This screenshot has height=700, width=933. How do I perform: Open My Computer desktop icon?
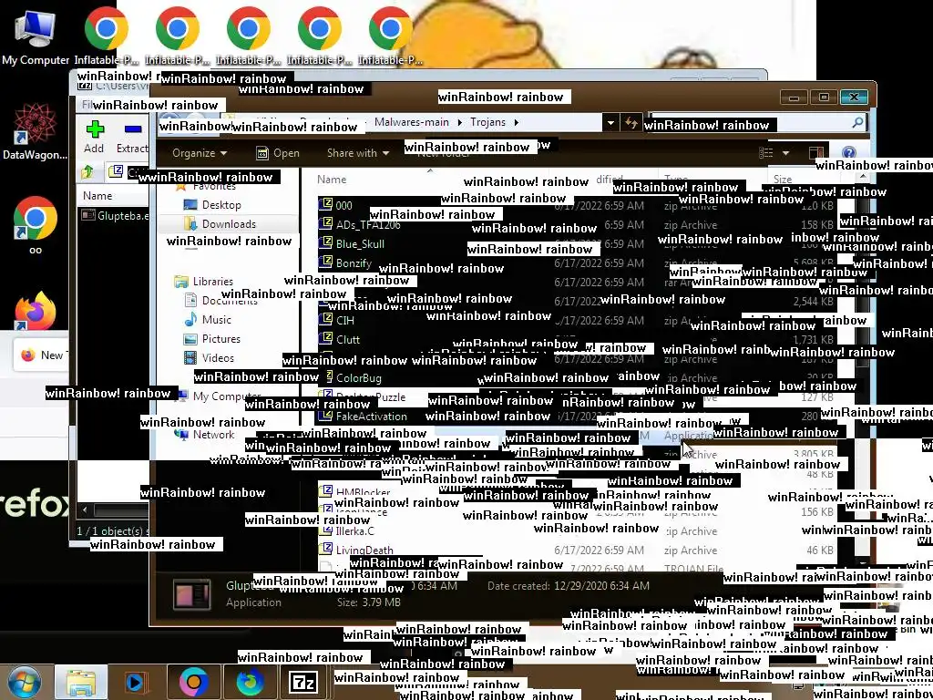[x=36, y=36]
